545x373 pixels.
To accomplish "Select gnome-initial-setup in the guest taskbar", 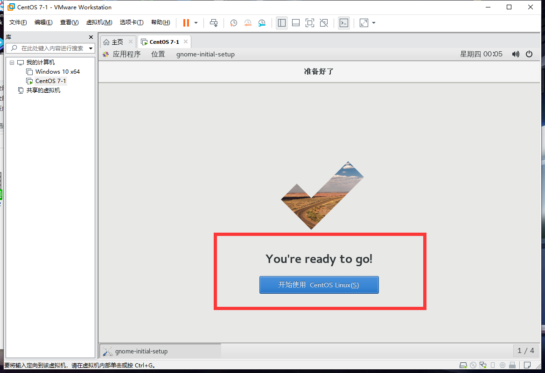I will pos(160,351).
